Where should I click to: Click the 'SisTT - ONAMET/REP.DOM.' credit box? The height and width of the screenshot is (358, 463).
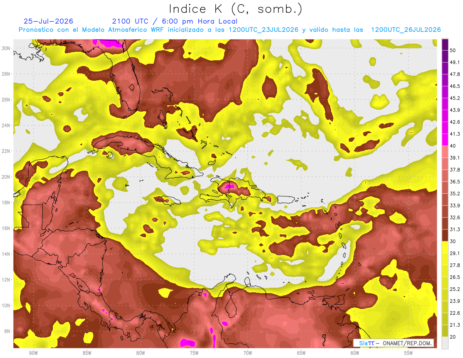tap(394, 343)
